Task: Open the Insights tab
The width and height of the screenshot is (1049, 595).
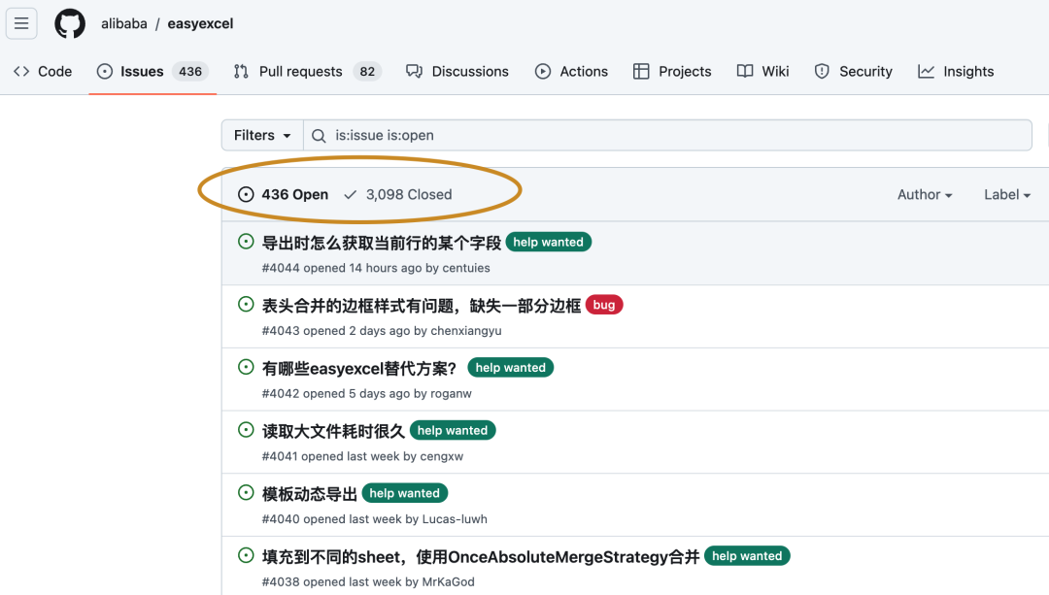Action: click(x=956, y=72)
